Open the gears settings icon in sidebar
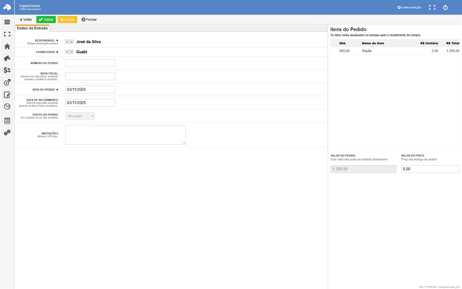 pos(7,133)
